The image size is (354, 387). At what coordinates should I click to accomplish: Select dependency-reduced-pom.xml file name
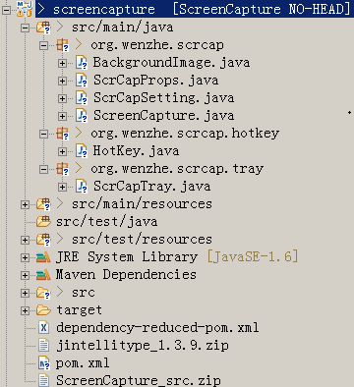point(157,328)
